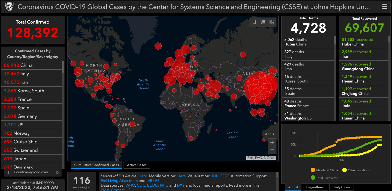Select 55 deaths Spain entry
The width and height of the screenshot is (392, 191).
click(307, 91)
